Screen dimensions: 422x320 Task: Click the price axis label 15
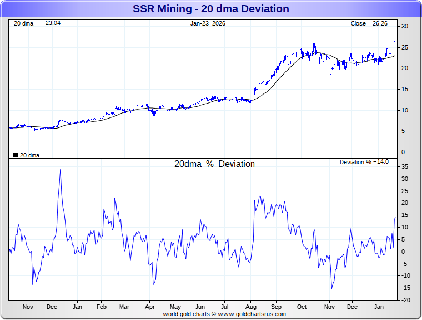pyautogui.click(x=404, y=89)
